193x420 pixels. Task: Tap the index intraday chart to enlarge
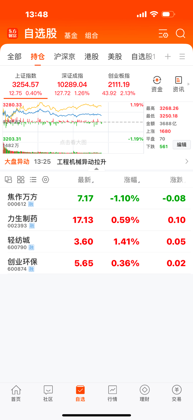point(73,128)
